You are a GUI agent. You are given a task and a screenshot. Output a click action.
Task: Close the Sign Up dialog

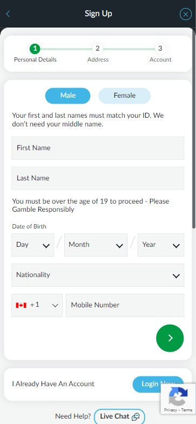(x=185, y=14)
